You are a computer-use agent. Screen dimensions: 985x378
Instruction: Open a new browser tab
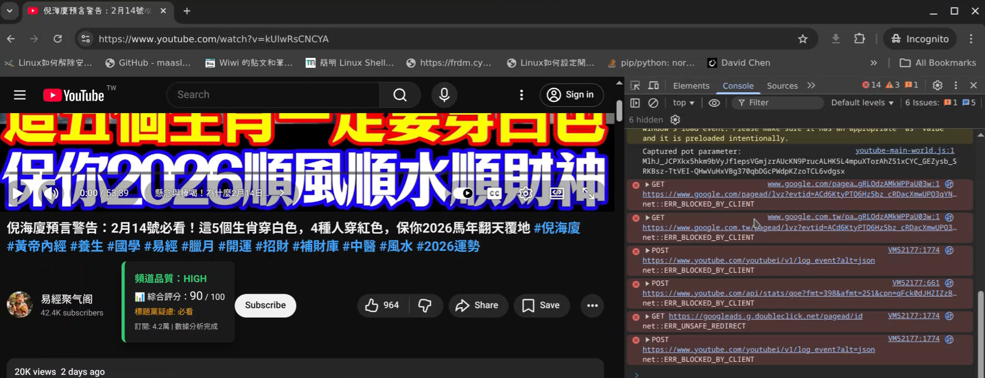tap(187, 11)
